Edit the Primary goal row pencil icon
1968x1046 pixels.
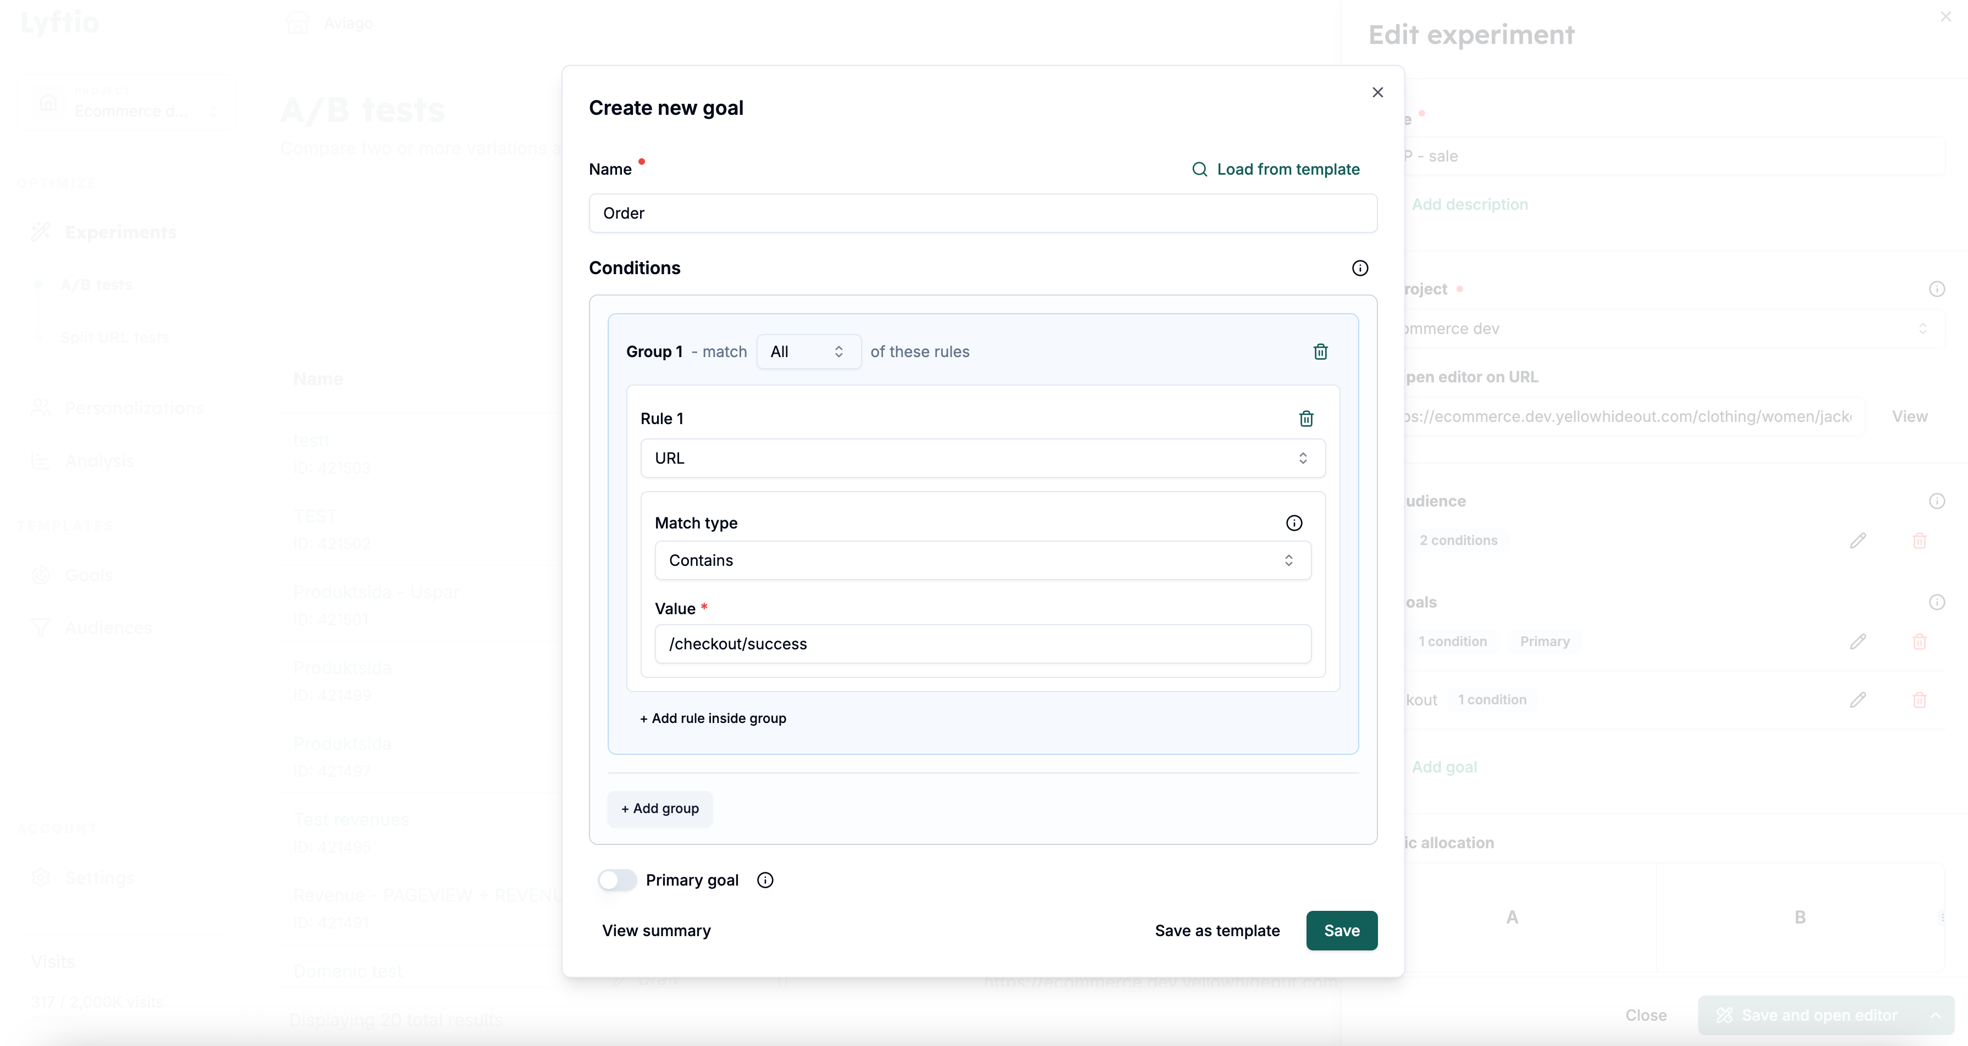pos(1858,642)
